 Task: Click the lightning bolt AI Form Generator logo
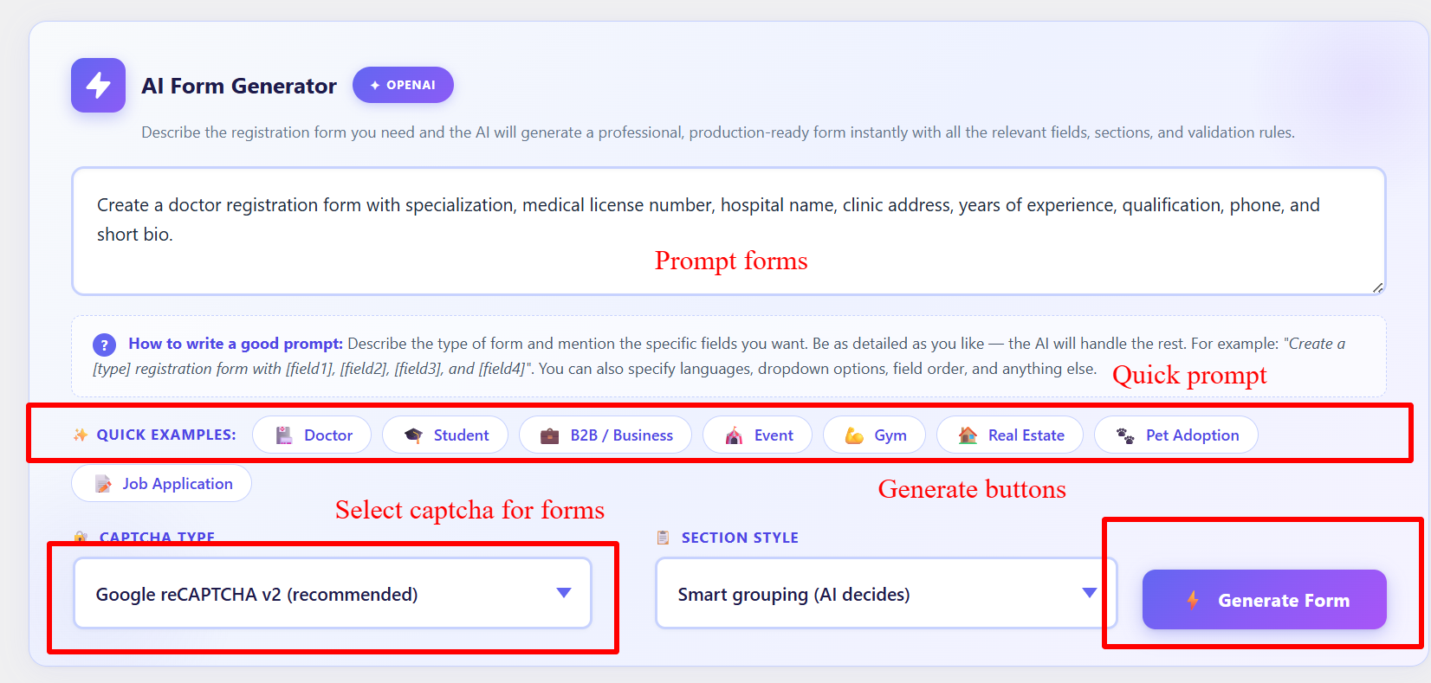point(98,85)
